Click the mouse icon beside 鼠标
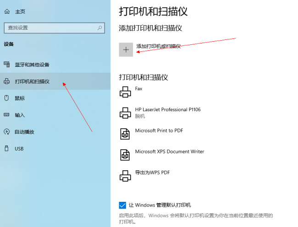Screen dimensions: 298x227 point(7,98)
